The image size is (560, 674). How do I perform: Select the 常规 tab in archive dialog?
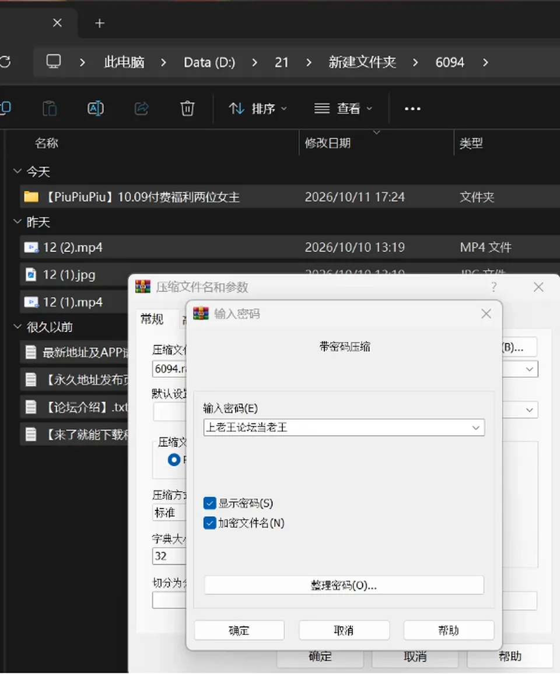click(152, 319)
